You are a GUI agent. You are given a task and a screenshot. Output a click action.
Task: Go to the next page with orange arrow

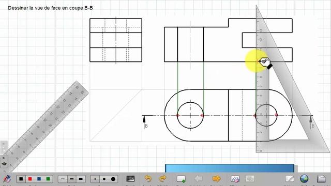click(216, 179)
